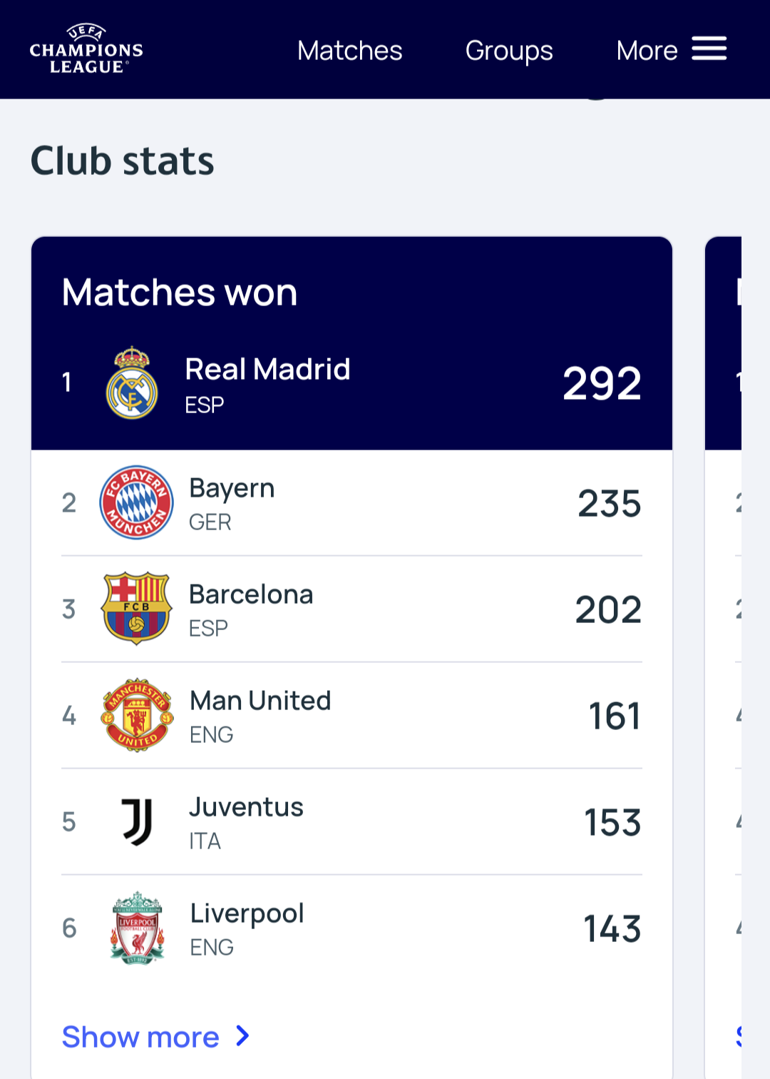Open the Matches tab
The height and width of the screenshot is (1079, 770).
click(349, 51)
